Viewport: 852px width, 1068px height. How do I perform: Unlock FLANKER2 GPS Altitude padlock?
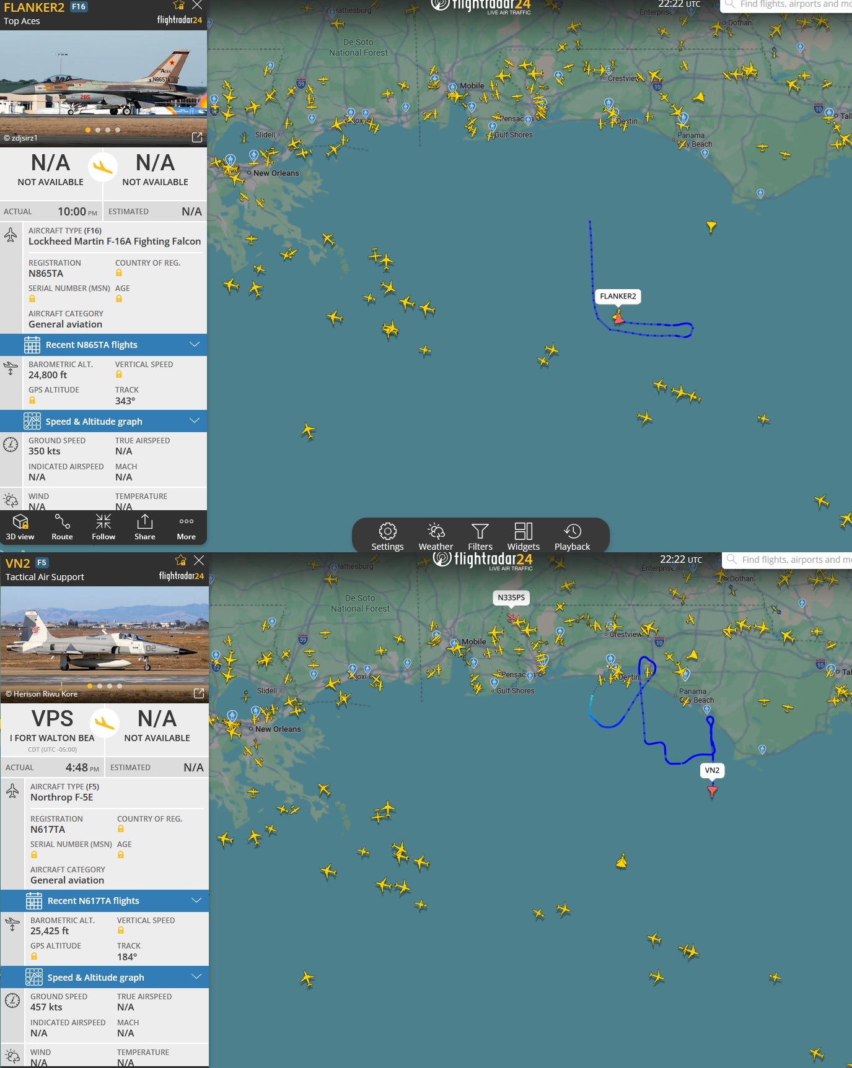click(x=32, y=400)
